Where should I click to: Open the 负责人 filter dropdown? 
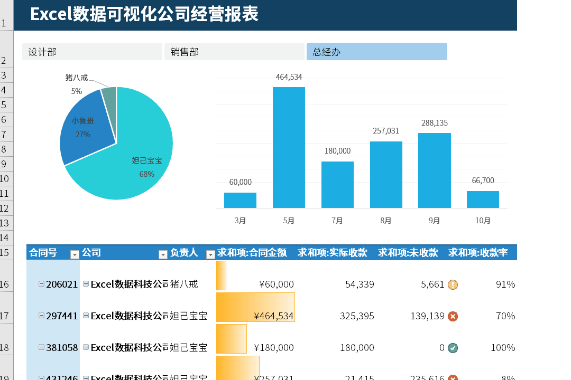click(x=210, y=255)
